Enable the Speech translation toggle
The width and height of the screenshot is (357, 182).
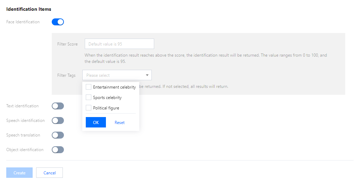[58, 135]
